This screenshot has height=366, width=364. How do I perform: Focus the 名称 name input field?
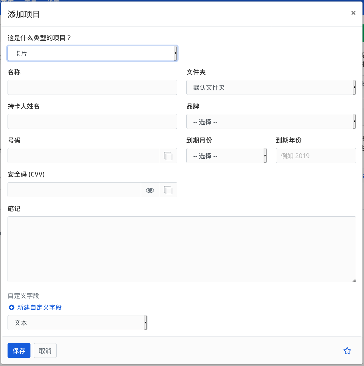point(92,88)
